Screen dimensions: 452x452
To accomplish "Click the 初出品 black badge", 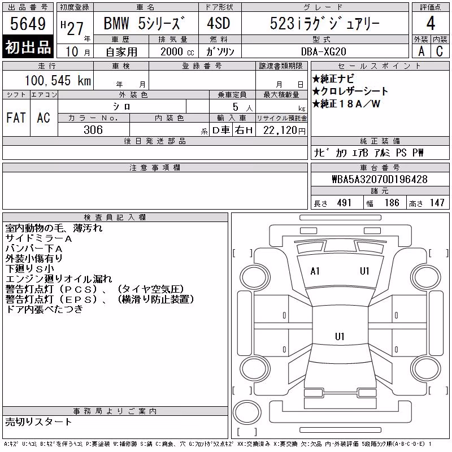I will click(28, 47).
